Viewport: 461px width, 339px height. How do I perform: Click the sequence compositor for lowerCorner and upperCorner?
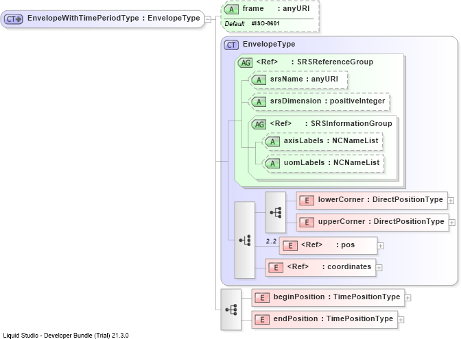point(276,212)
